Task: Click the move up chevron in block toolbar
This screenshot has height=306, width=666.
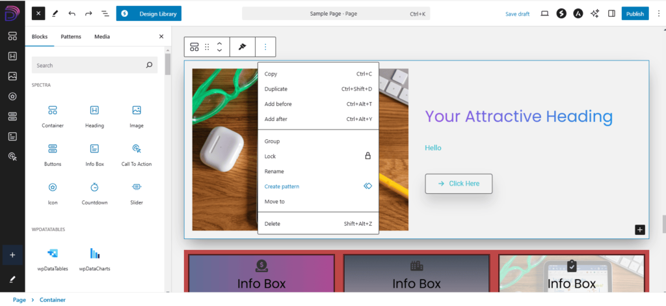Action: coord(220,43)
